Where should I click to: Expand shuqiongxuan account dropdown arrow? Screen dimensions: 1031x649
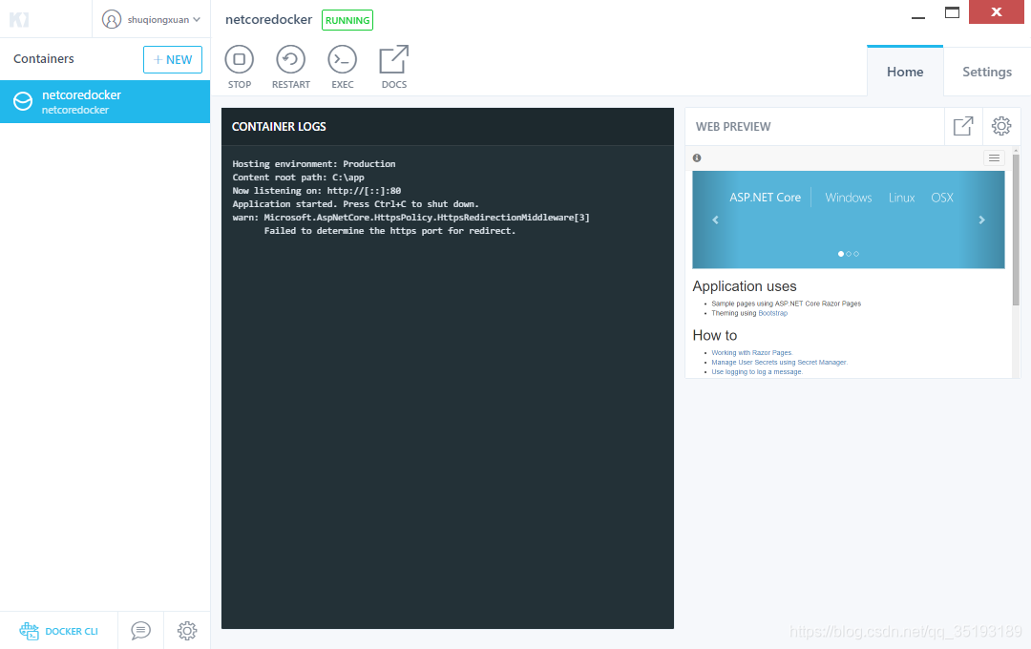(x=197, y=20)
